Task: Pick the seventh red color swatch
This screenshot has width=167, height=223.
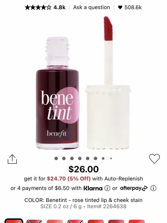Action: point(137,221)
